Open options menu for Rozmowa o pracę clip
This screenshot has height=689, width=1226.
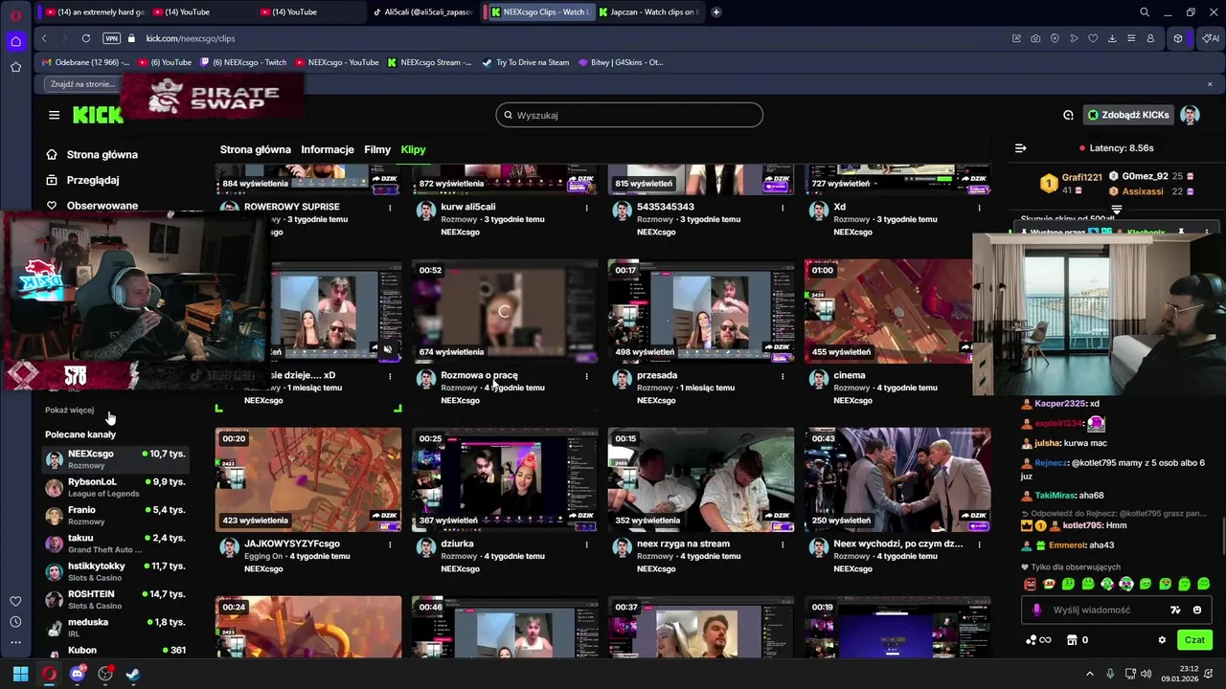[586, 375]
